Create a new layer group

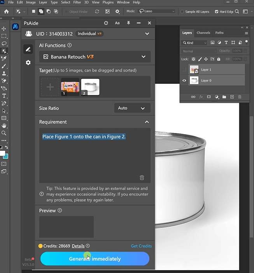click(x=224, y=97)
